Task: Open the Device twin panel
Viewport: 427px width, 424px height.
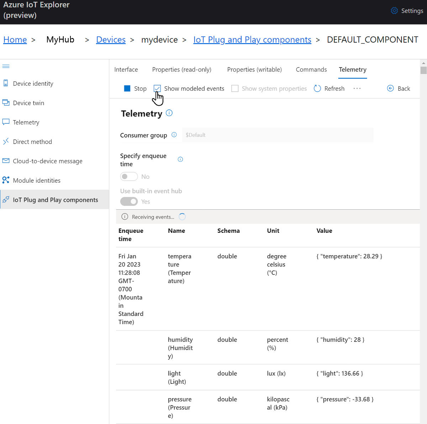Action: (28, 103)
